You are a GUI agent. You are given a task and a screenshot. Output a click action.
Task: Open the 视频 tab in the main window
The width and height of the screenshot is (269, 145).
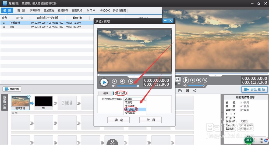(7, 10)
